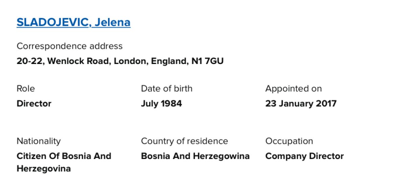
Task: Open the SLADOJEVIC, Jelena officer link
Action: coord(73,22)
